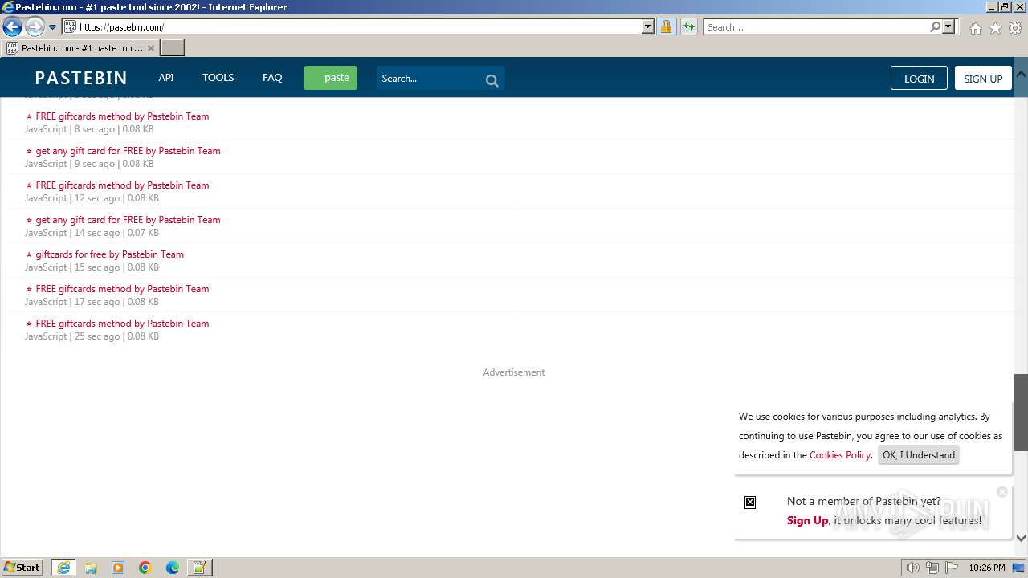
Task: Click the scrollbar up arrow
Action: pos(1021,73)
